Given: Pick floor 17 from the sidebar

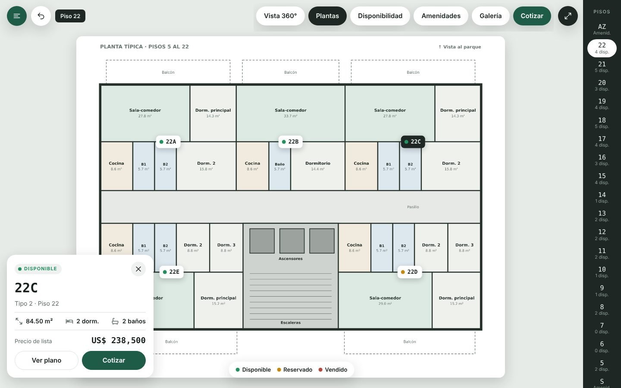Looking at the screenshot, I should (x=602, y=141).
